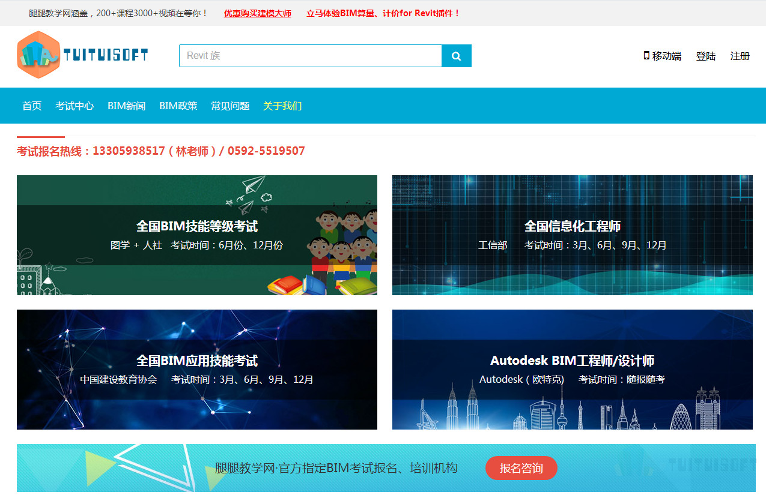
Task: Open 常见问题 navigation item
Action: click(230, 106)
